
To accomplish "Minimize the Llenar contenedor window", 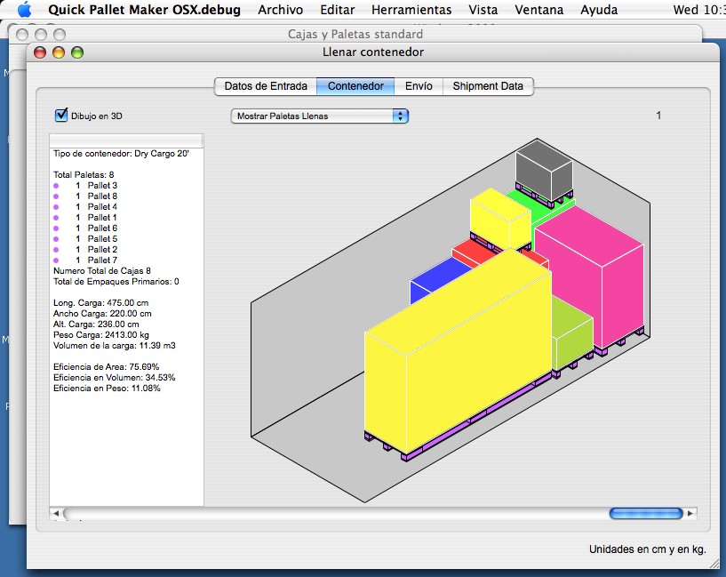I will [59, 52].
